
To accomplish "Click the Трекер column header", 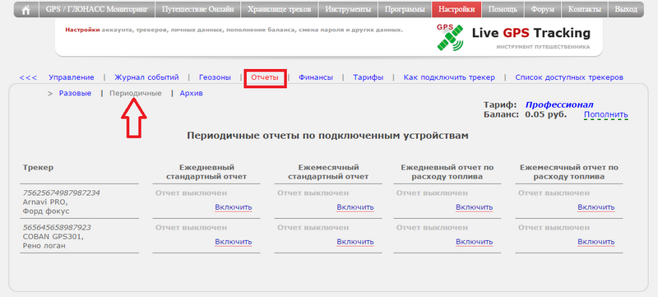I will pos(38,168).
